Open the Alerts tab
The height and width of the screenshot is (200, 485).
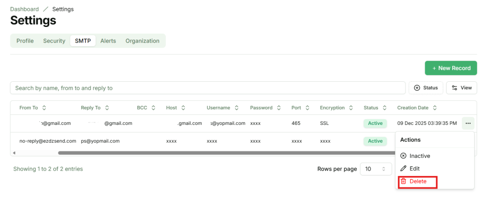(x=108, y=41)
